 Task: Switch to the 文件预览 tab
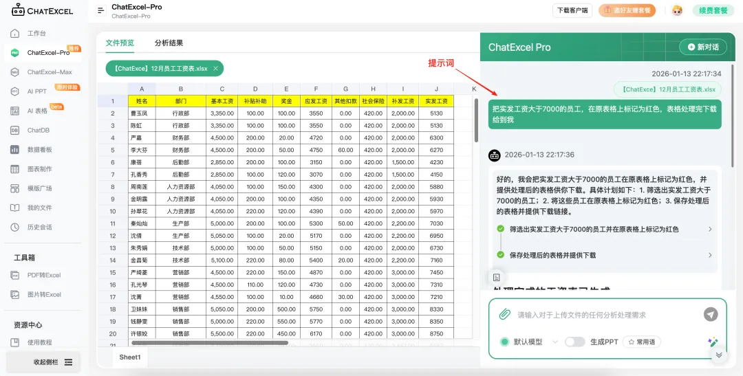pyautogui.click(x=120, y=43)
